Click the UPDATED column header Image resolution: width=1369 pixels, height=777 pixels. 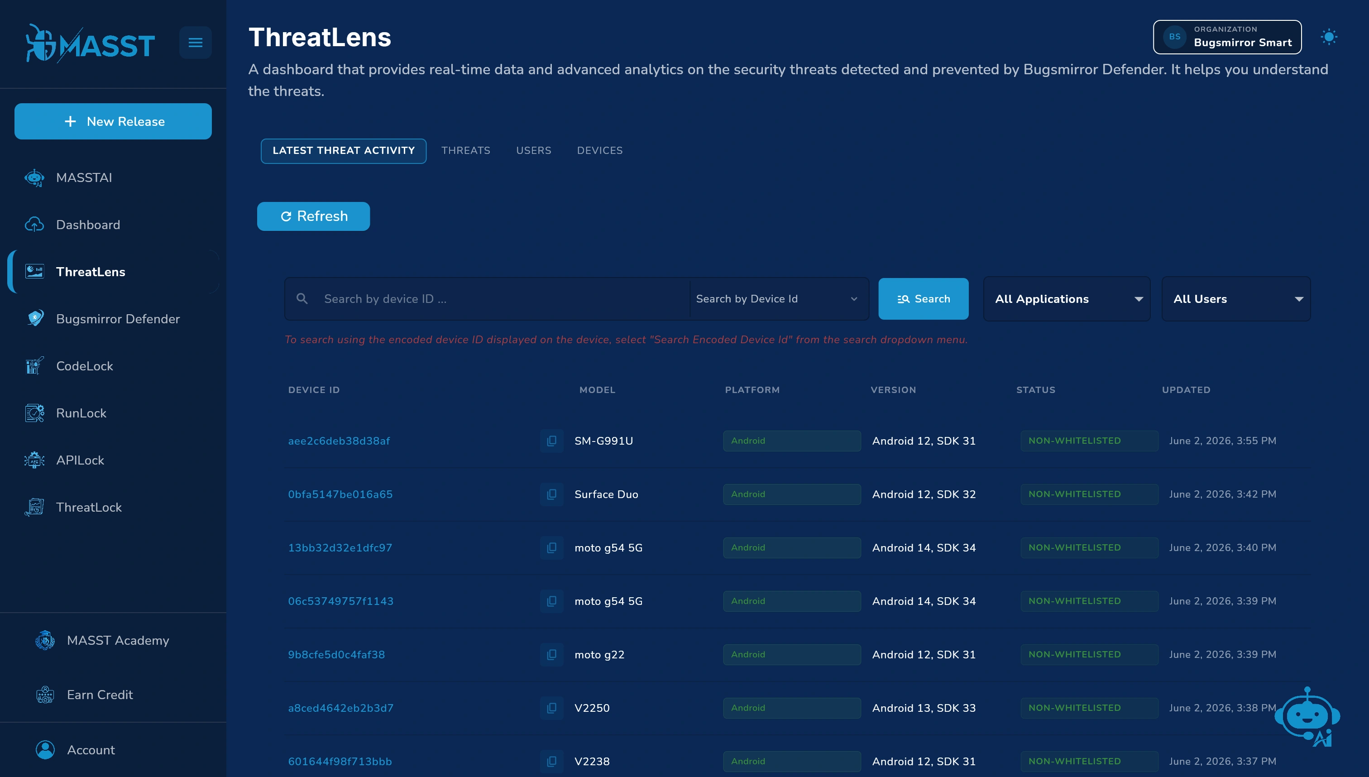[1186, 389]
